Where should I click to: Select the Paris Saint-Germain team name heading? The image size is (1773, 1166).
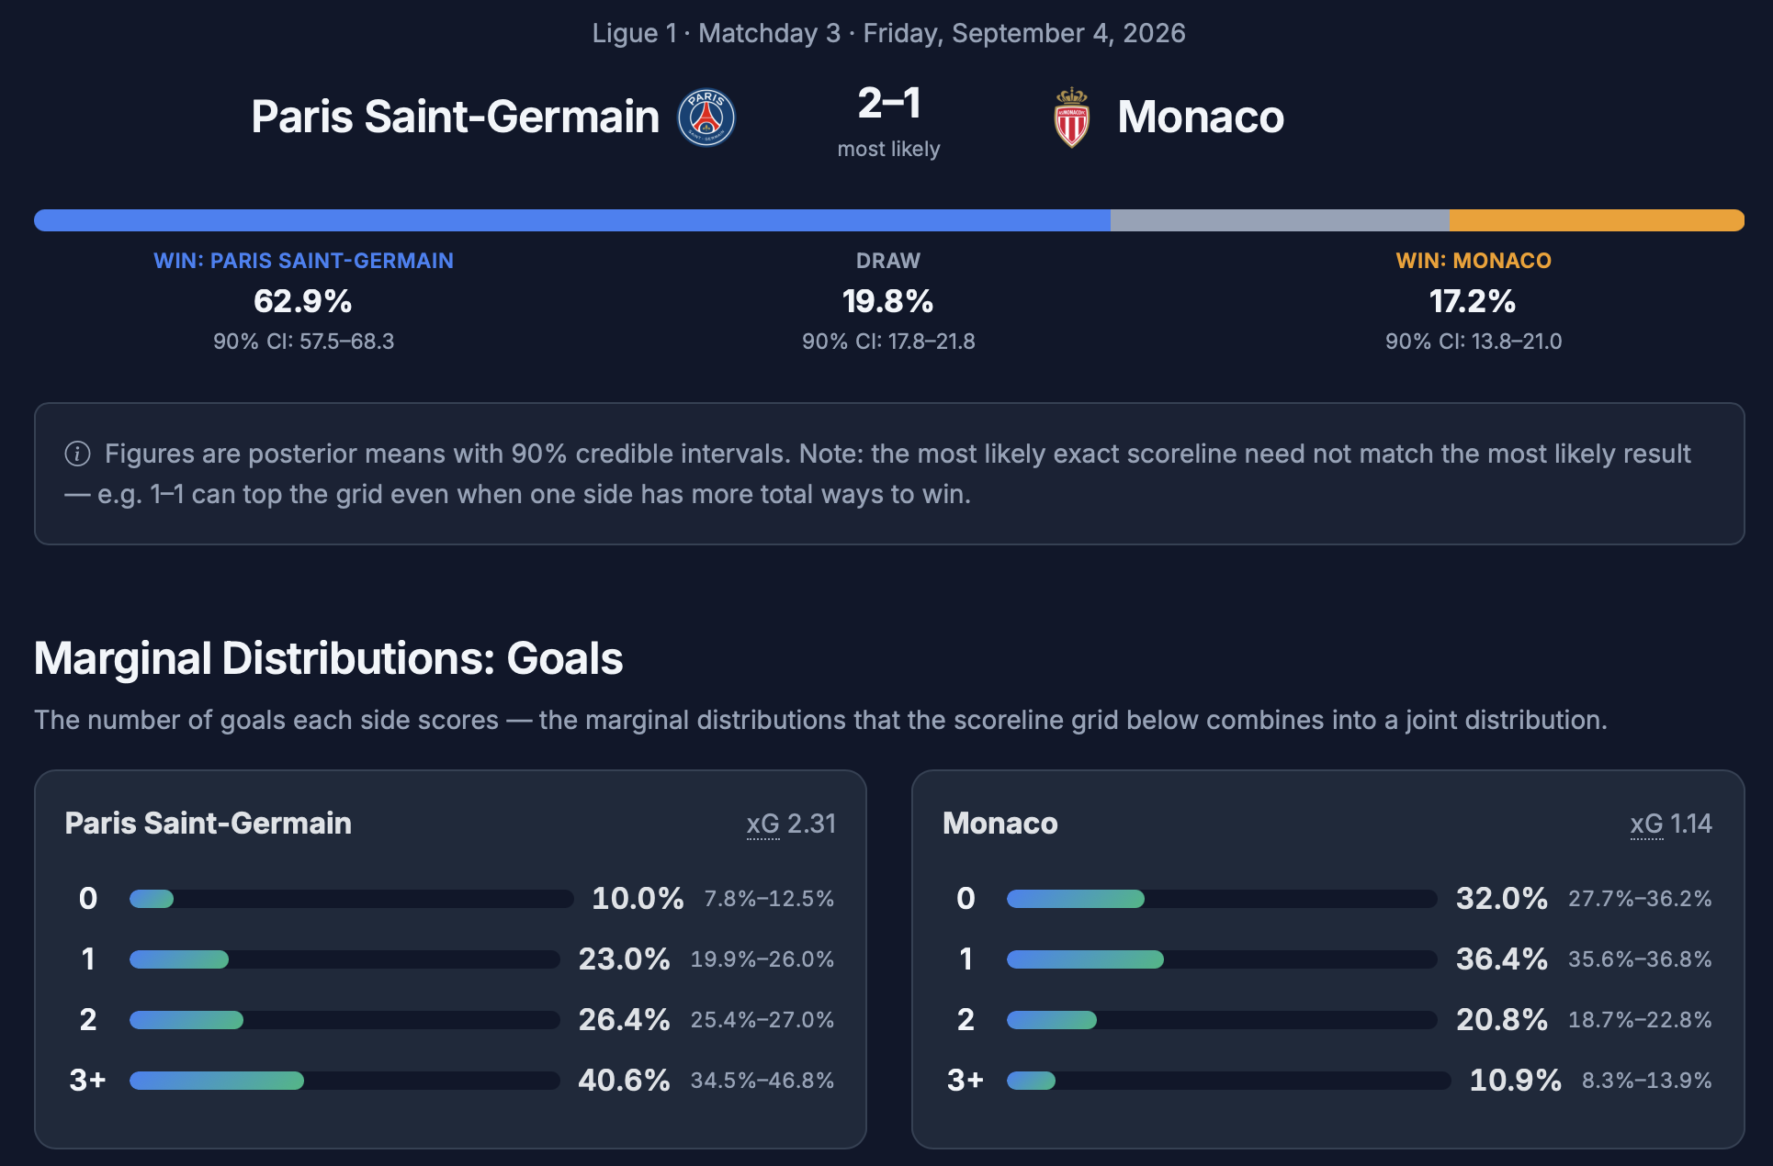(x=455, y=117)
